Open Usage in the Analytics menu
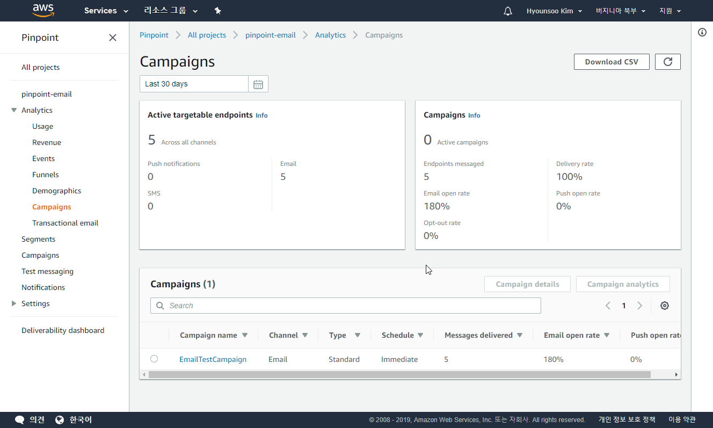This screenshot has height=428, width=713. coord(42,126)
